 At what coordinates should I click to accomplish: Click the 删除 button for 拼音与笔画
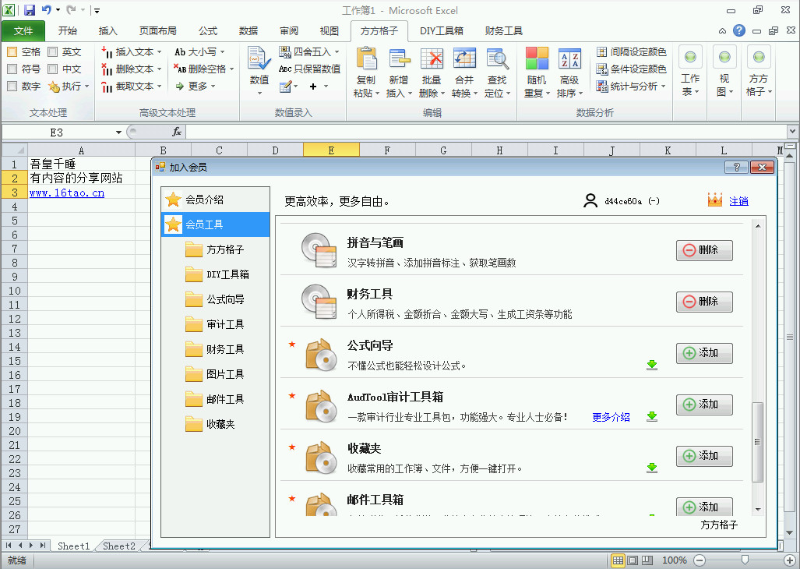pyautogui.click(x=703, y=250)
